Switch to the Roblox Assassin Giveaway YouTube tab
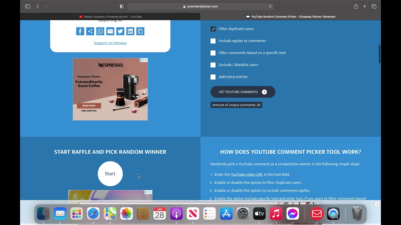 point(110,17)
